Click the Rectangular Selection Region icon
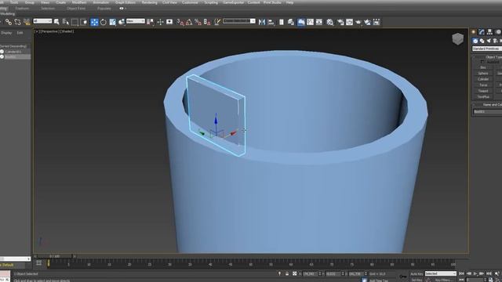This screenshot has height=282, width=502. [75, 22]
